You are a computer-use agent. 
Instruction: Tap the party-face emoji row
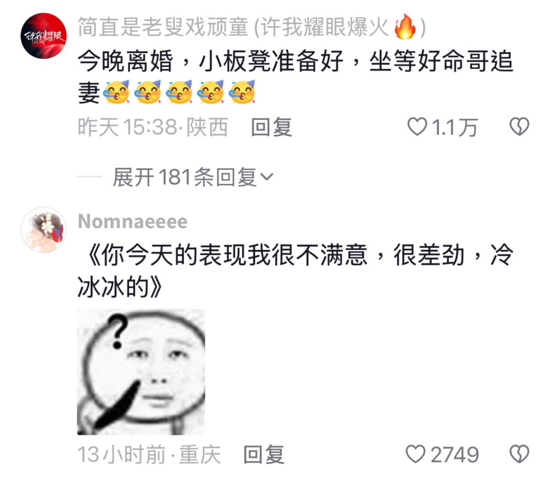[x=179, y=92]
